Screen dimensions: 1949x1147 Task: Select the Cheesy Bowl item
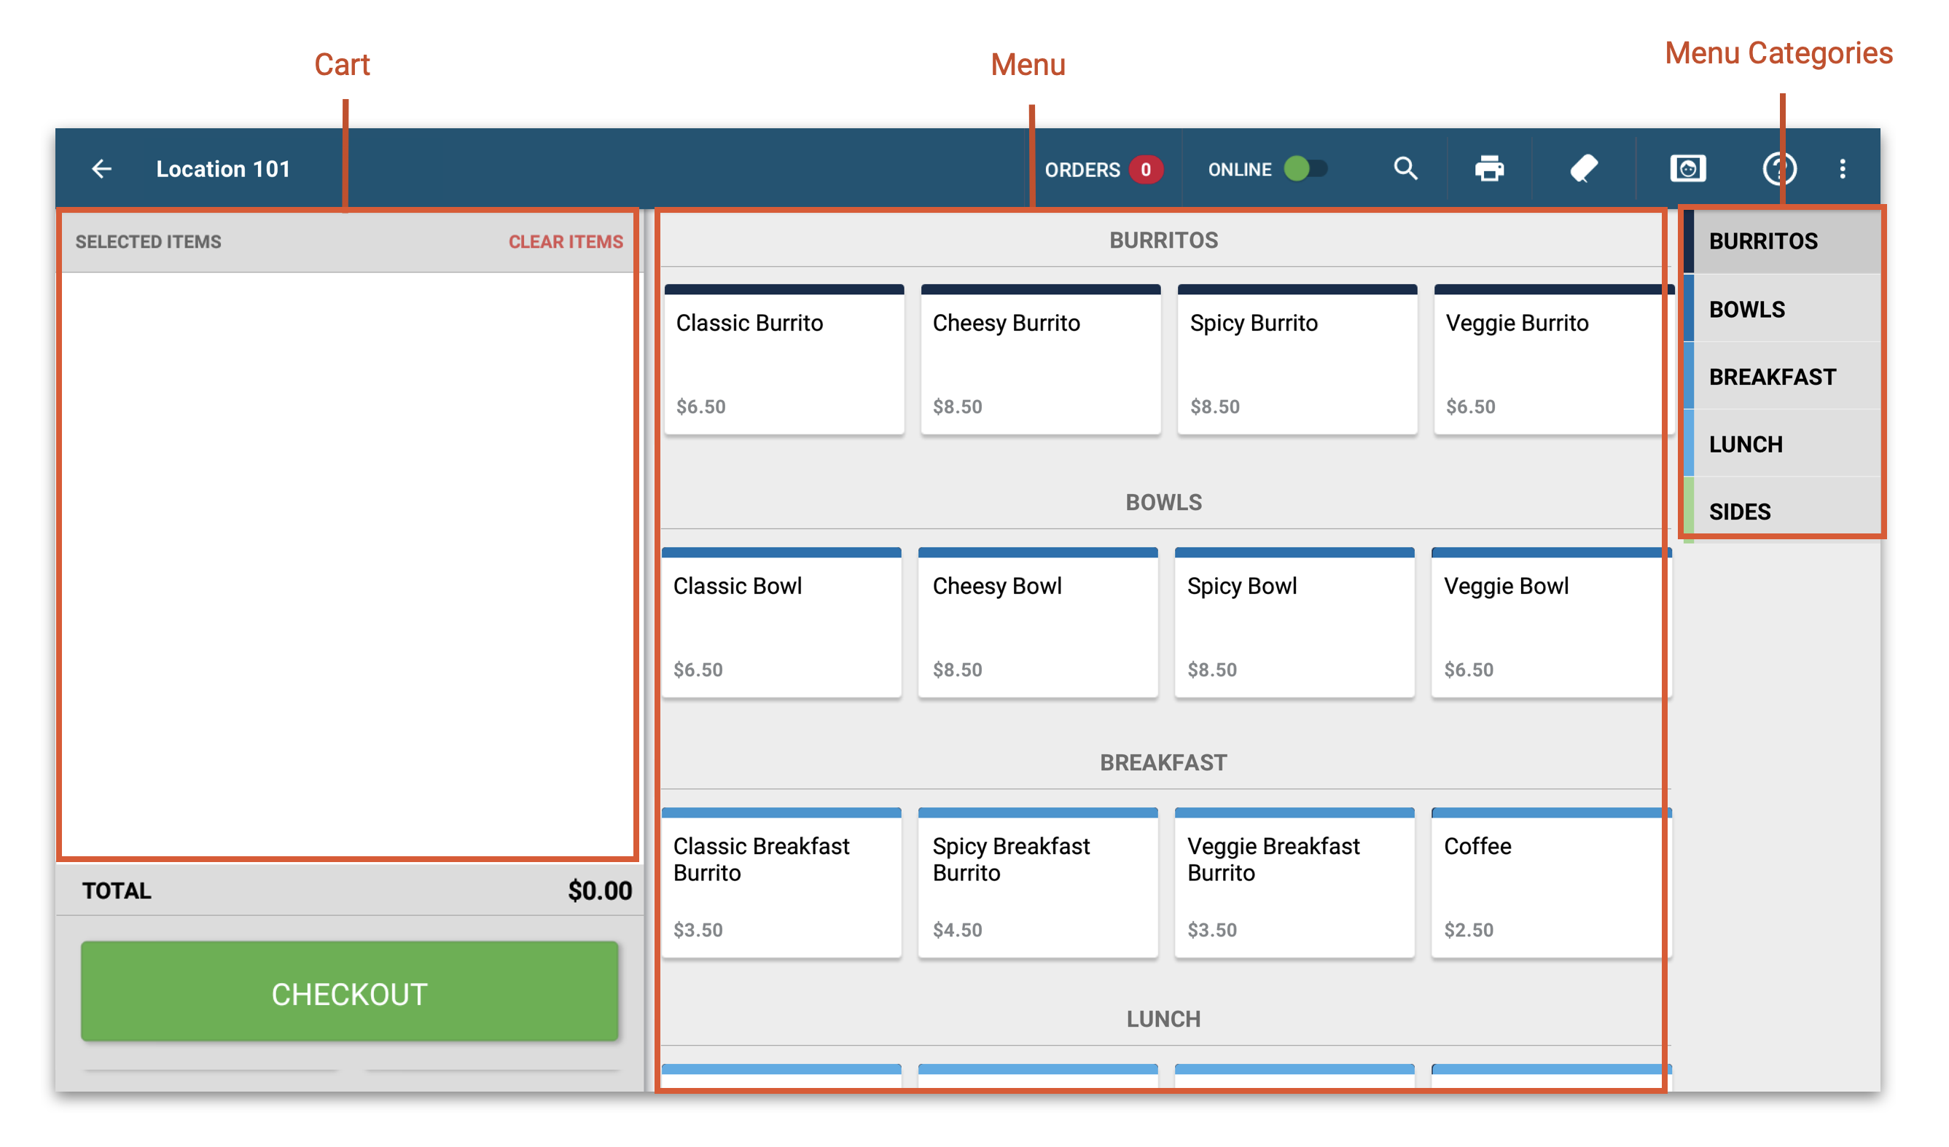pos(1038,622)
